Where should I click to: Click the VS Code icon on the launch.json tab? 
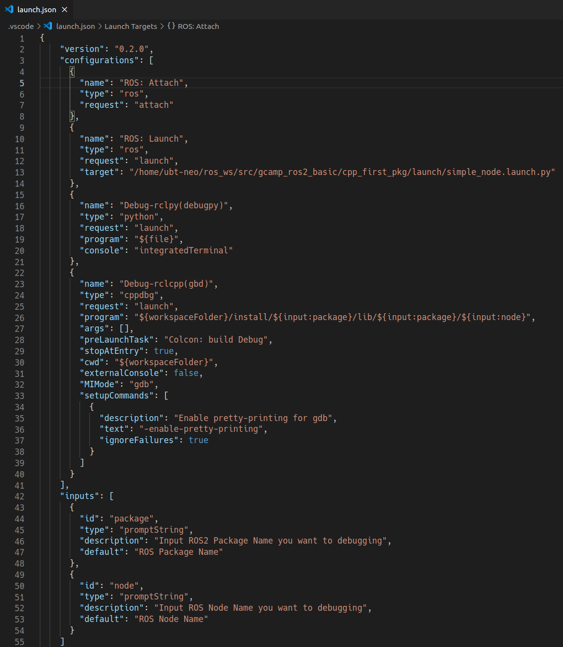click(x=9, y=9)
